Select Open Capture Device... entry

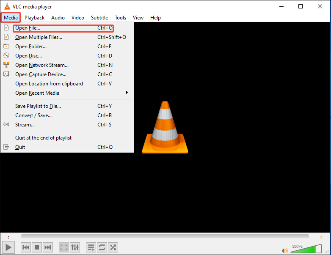(x=67, y=74)
